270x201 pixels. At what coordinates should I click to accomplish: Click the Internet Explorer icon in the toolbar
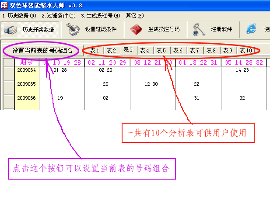pyautogui.click(x=251, y=29)
